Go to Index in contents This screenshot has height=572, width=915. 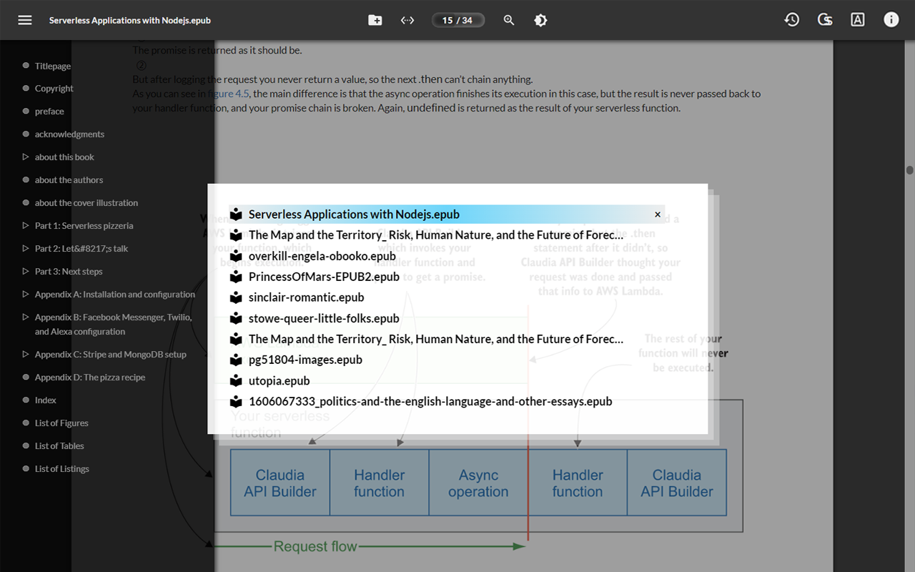pyautogui.click(x=46, y=400)
